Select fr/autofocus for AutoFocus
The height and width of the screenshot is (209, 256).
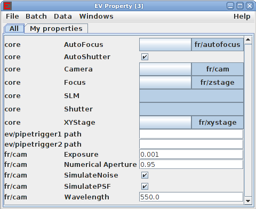[x=218, y=45]
